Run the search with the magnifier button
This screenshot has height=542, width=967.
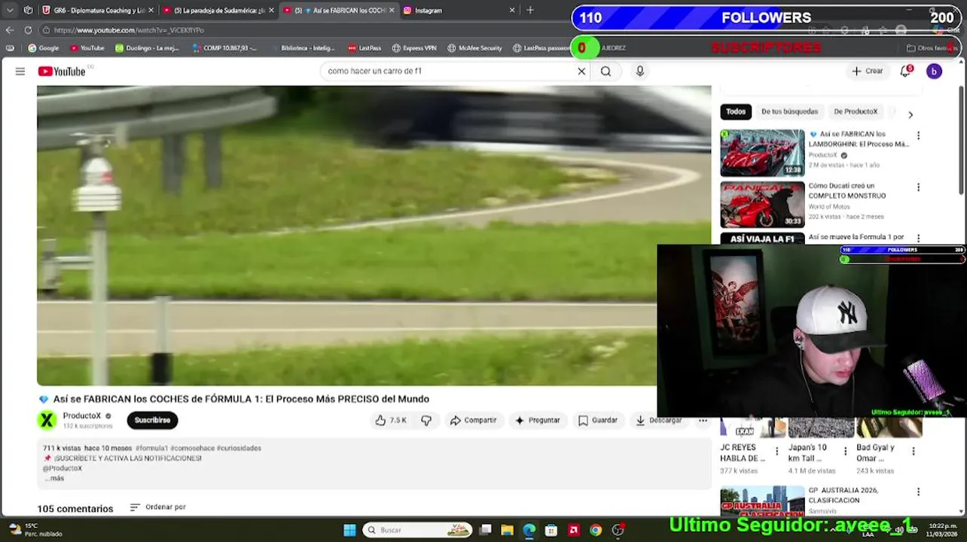coord(606,71)
